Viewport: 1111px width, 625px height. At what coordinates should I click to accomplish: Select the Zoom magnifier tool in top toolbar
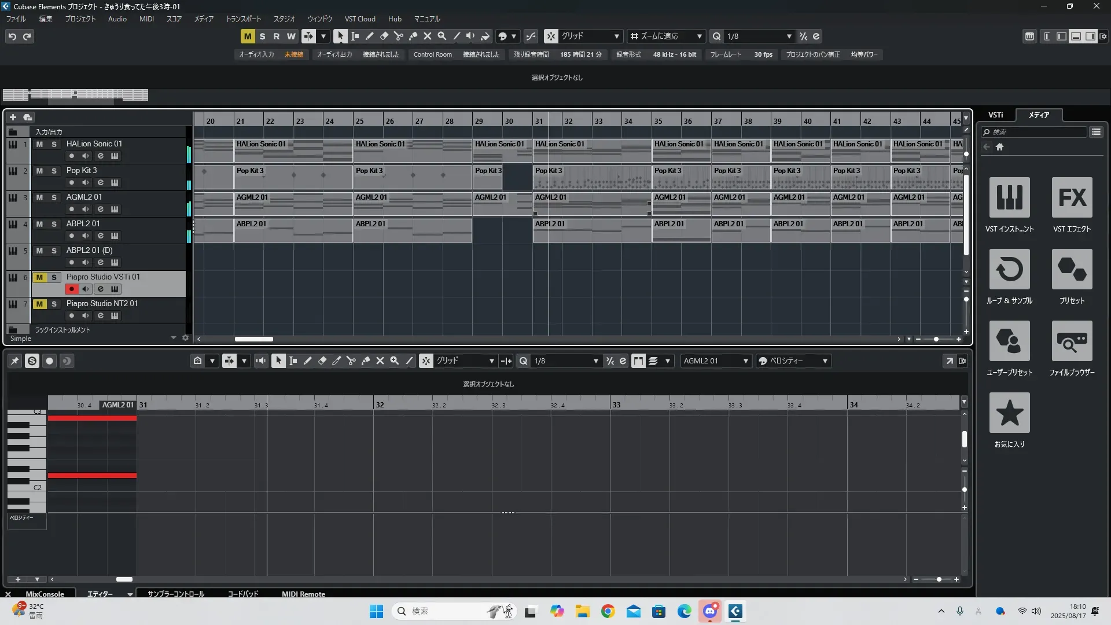point(442,36)
